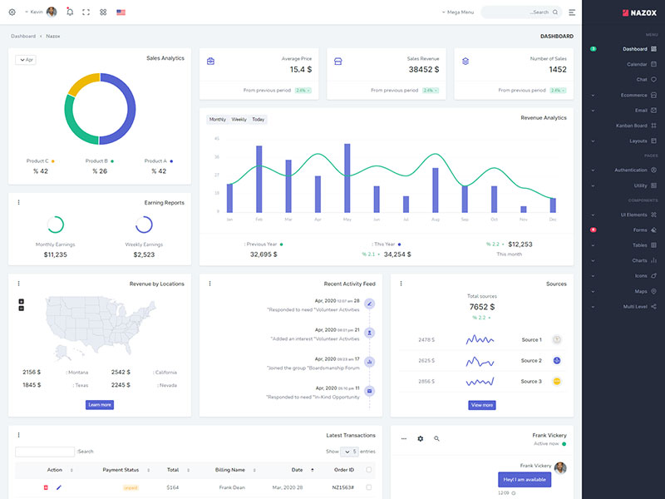Open Calendar in the sidebar menu
Viewport: 665px width, 499px height.
pyautogui.click(x=636, y=64)
